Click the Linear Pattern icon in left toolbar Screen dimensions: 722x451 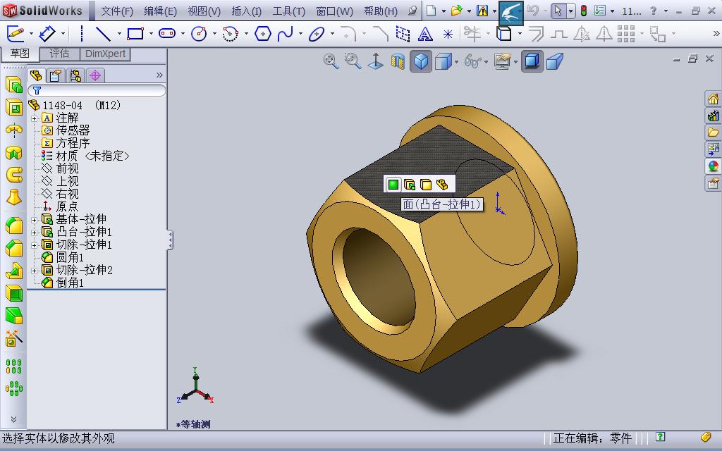[x=14, y=366]
